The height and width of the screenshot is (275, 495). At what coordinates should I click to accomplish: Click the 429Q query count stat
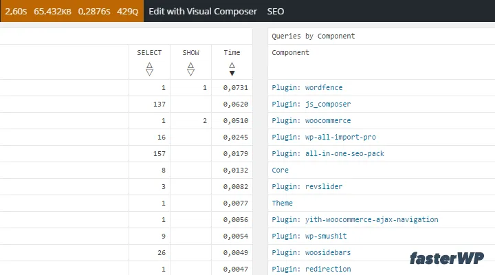click(128, 12)
